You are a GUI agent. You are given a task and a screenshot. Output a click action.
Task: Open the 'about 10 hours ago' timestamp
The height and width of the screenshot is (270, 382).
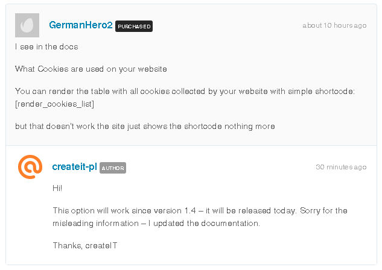[334, 25]
